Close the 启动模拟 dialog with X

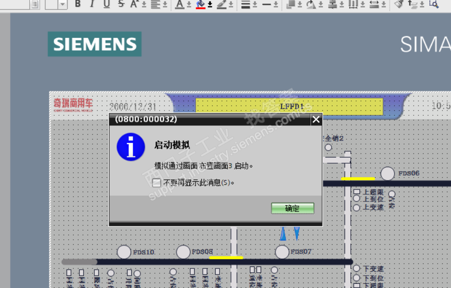click(316, 120)
